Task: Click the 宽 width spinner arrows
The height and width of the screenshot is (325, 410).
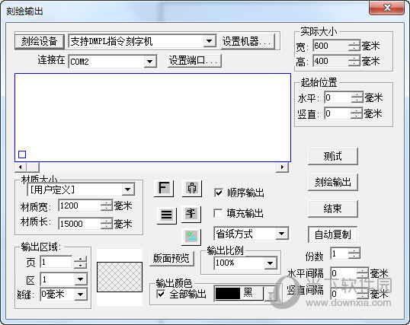Action: tap(354, 46)
